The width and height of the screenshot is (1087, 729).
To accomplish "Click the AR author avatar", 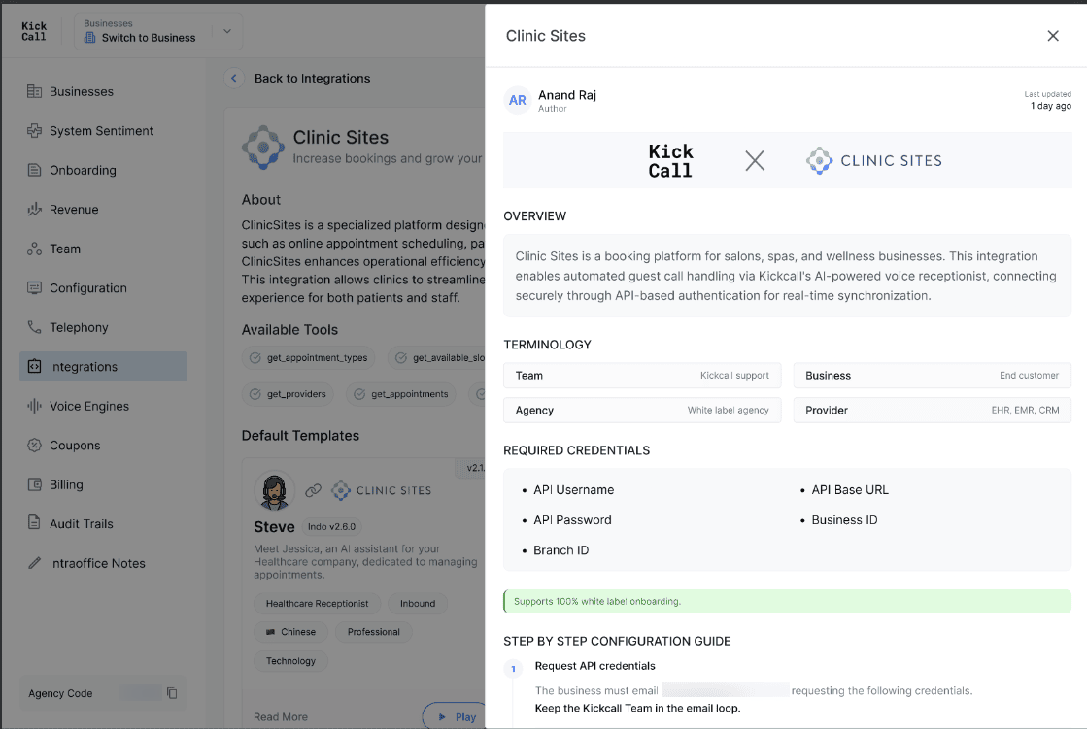I will click(517, 101).
